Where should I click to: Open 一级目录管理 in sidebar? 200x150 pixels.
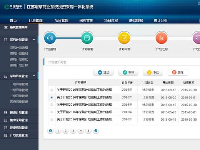[19, 84]
